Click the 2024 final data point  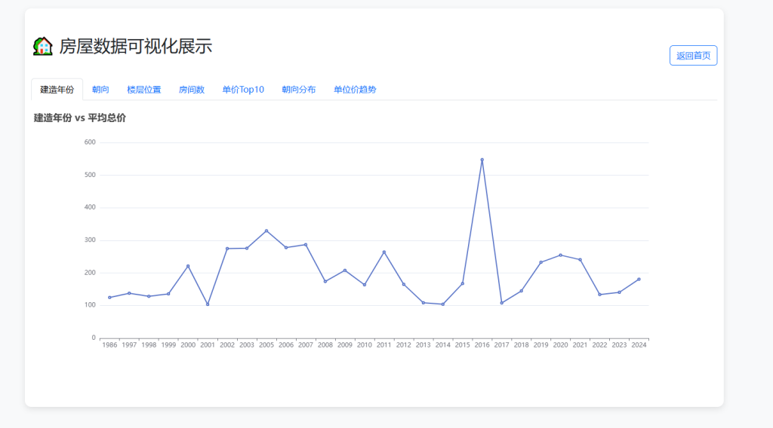click(x=639, y=279)
